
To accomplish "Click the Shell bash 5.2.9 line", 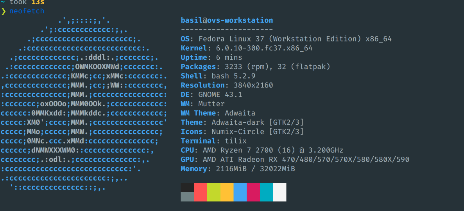I will (218, 76).
